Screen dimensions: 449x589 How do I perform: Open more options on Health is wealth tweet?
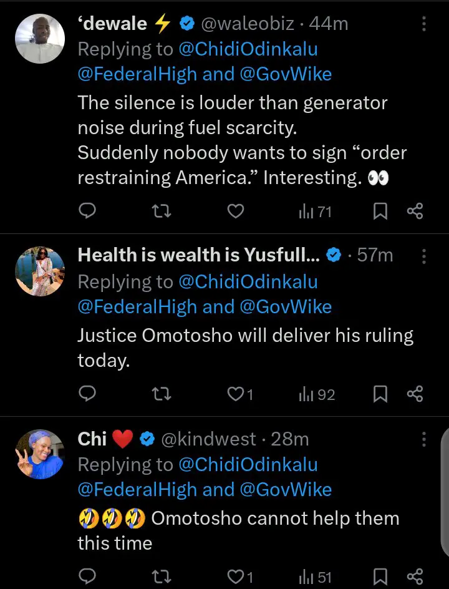(x=424, y=256)
